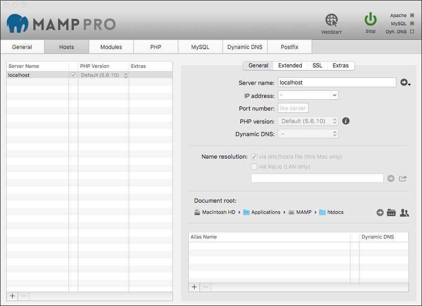
Task: Select SSL host settings segment
Action: [x=318, y=66]
